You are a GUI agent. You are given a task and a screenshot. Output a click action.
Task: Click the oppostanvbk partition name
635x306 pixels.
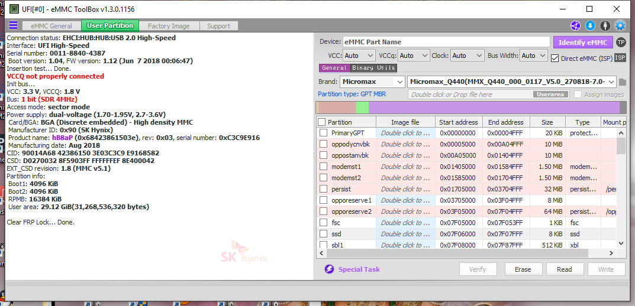click(x=350, y=155)
